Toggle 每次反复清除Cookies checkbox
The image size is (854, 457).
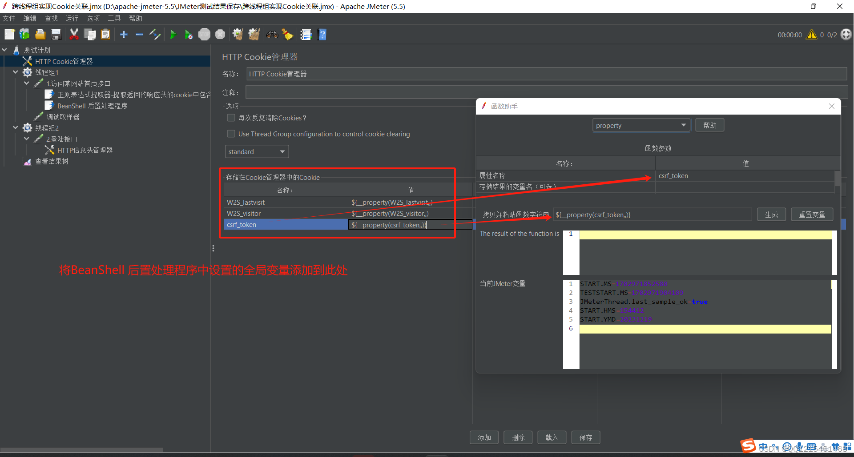[x=231, y=118]
